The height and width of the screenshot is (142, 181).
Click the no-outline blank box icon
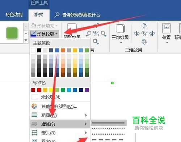point(34,97)
